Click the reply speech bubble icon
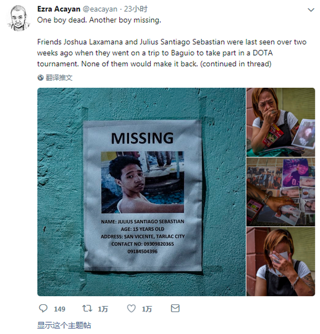This screenshot has height=334, width=320. pos(43,308)
